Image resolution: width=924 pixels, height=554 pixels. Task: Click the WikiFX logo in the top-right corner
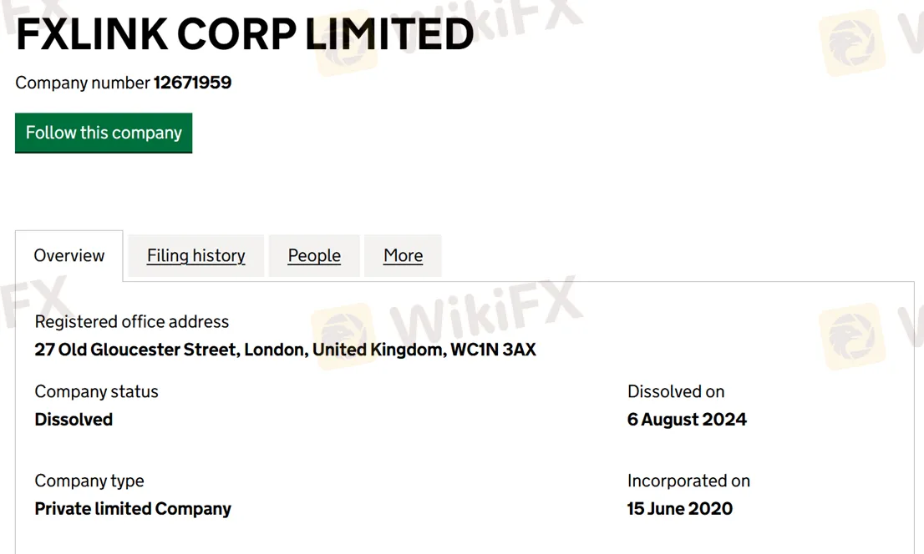852,42
